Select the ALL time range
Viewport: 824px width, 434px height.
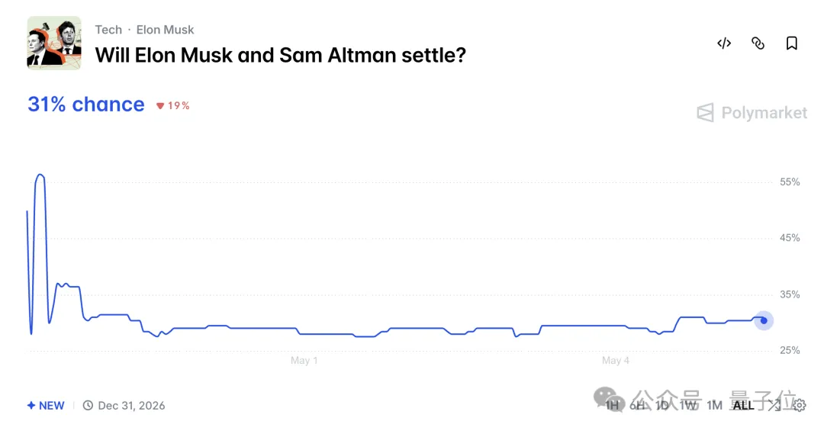pos(744,405)
